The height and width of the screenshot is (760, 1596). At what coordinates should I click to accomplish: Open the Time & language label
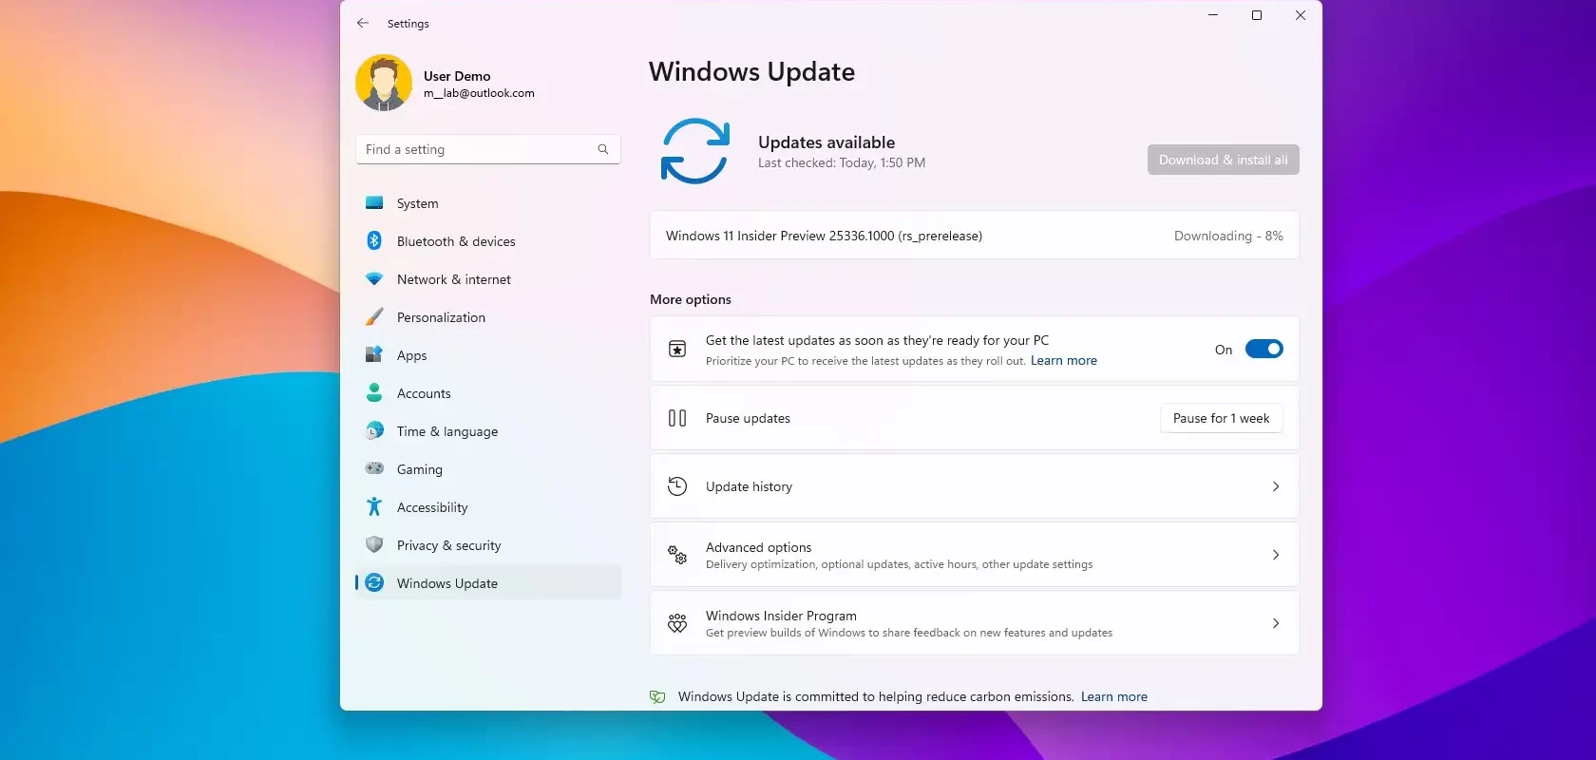(447, 431)
